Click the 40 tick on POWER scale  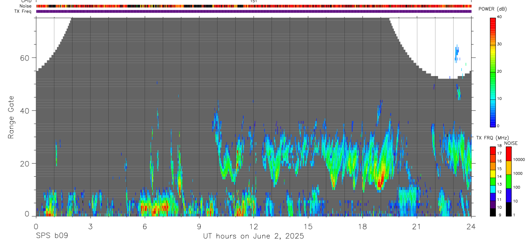(x=499, y=17)
